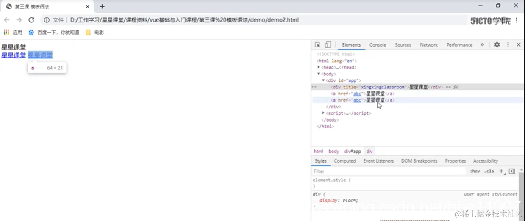Image resolution: width=525 pixels, height=221 pixels.
Task: Expand the head node
Action: point(319,67)
